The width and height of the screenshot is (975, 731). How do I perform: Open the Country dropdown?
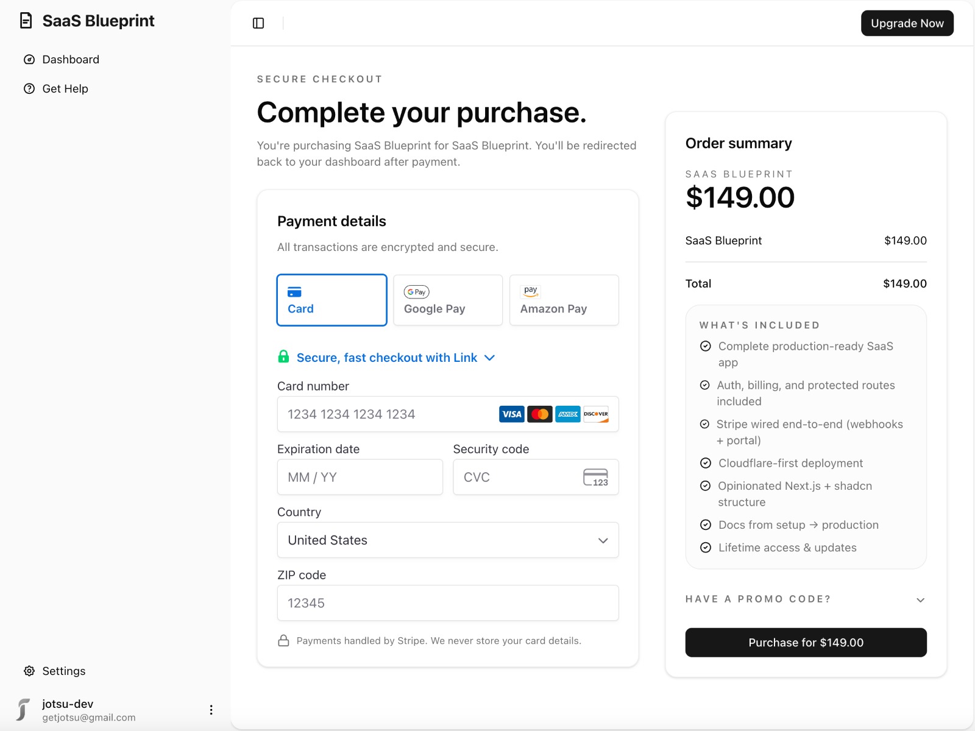pyautogui.click(x=447, y=540)
